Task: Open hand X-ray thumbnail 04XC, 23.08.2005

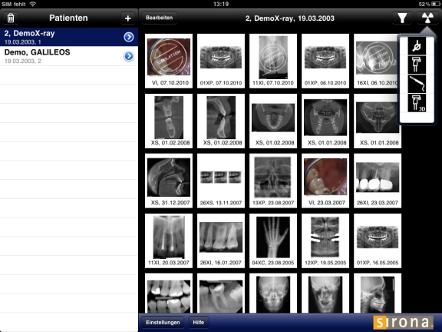Action: pyautogui.click(x=273, y=241)
